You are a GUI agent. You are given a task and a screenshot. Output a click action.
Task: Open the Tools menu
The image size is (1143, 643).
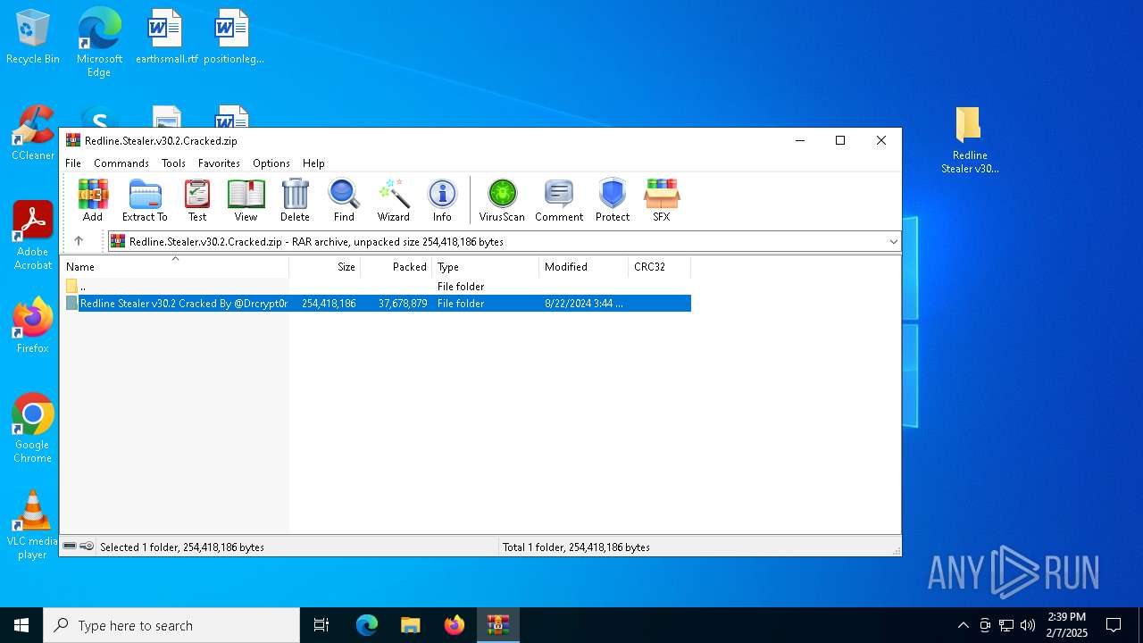click(x=173, y=163)
